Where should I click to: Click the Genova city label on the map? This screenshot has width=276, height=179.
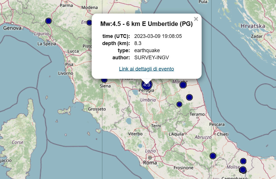pyautogui.click(x=12, y=28)
